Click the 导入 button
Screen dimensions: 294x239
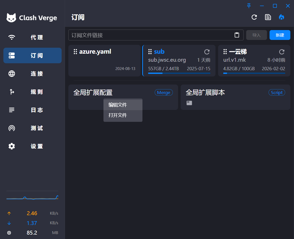click(x=256, y=35)
